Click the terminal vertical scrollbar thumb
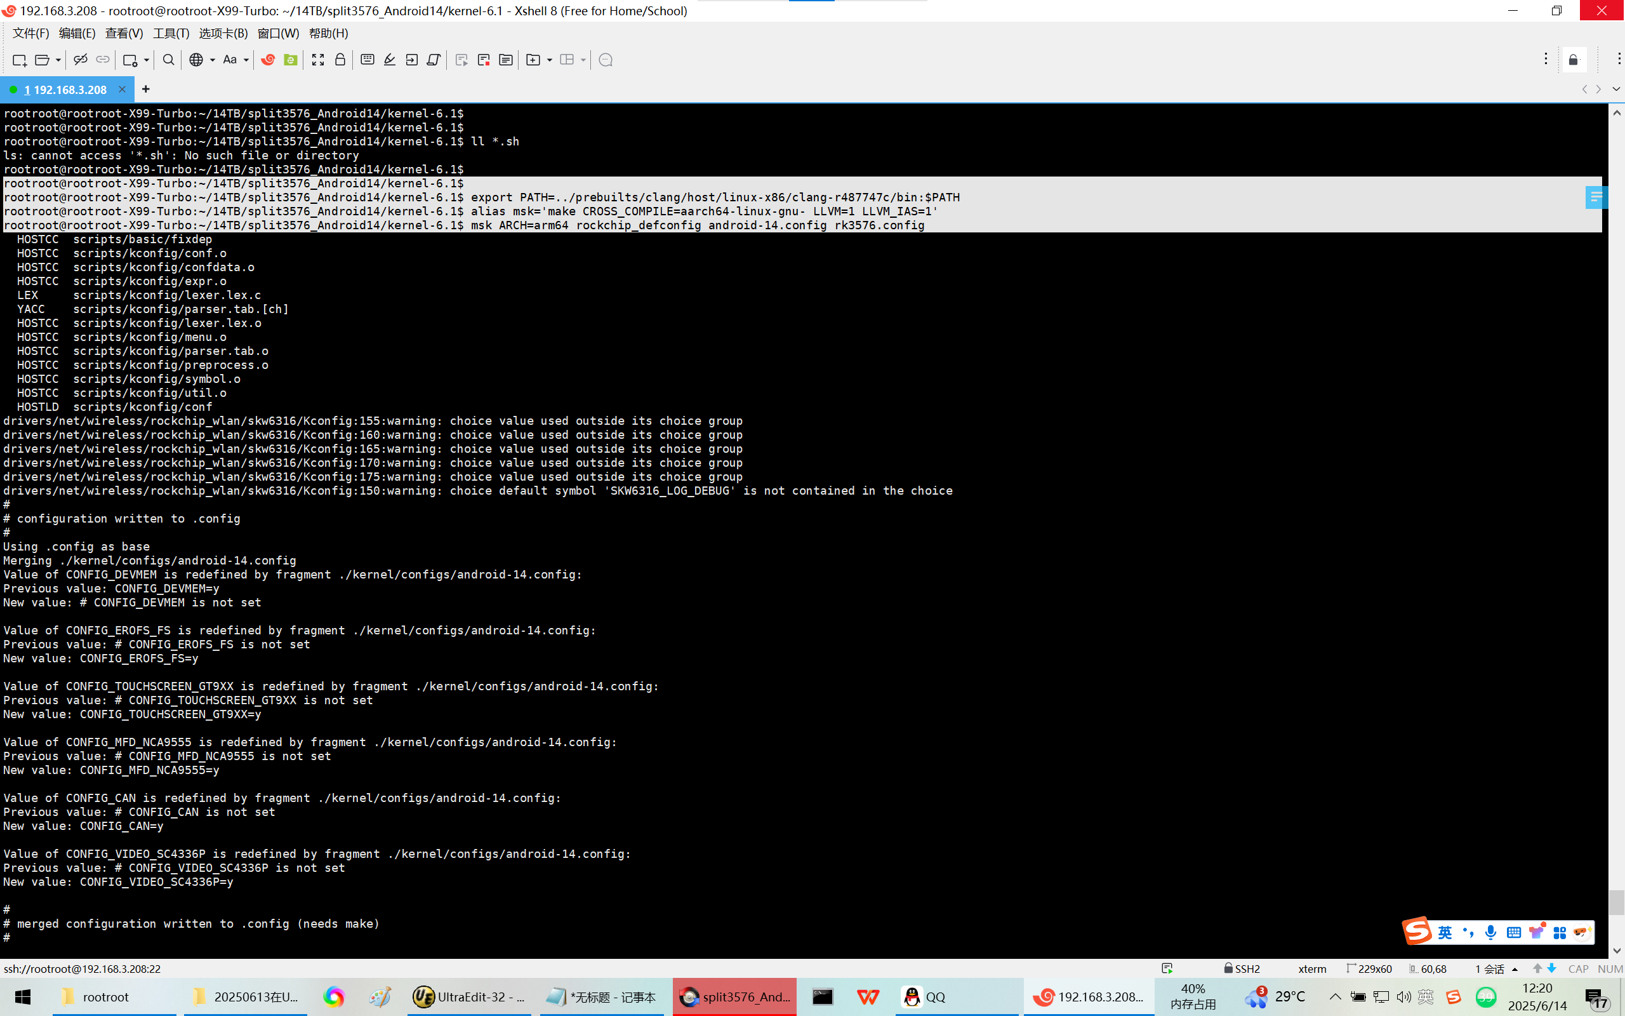Viewport: 1625px width, 1016px height. pos(1616,902)
